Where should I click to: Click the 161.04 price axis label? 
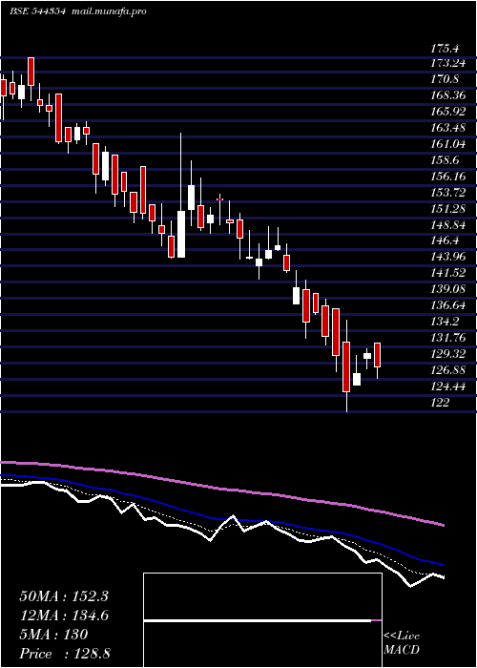coord(448,144)
